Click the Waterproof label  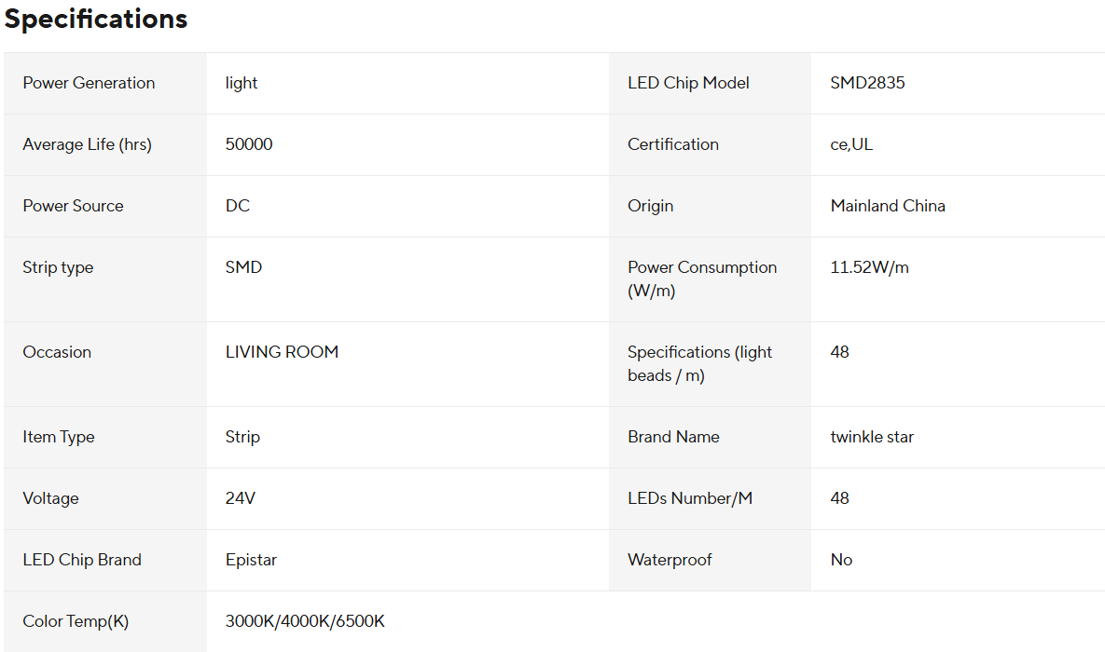(x=670, y=560)
